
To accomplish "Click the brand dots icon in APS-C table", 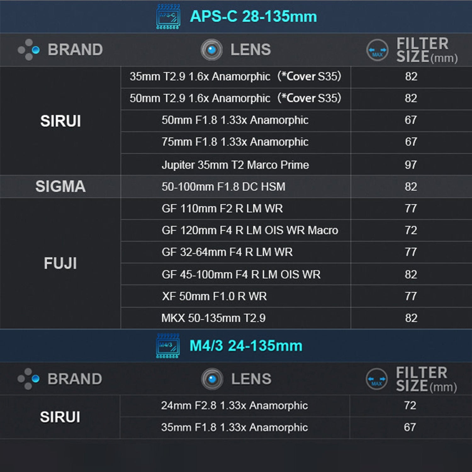I will tap(29, 50).
